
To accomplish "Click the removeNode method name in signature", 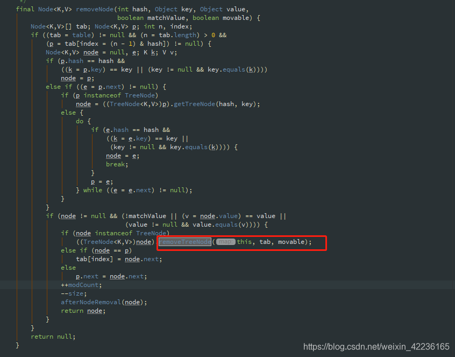I will pyautogui.click(x=95, y=9).
